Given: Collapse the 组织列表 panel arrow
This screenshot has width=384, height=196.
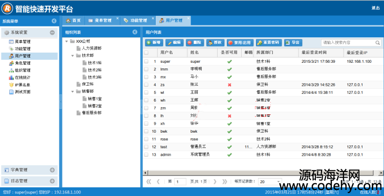Looking at the screenshot, I should coord(135,32).
